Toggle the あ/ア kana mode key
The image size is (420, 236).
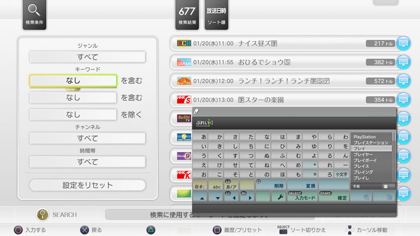tap(232, 185)
